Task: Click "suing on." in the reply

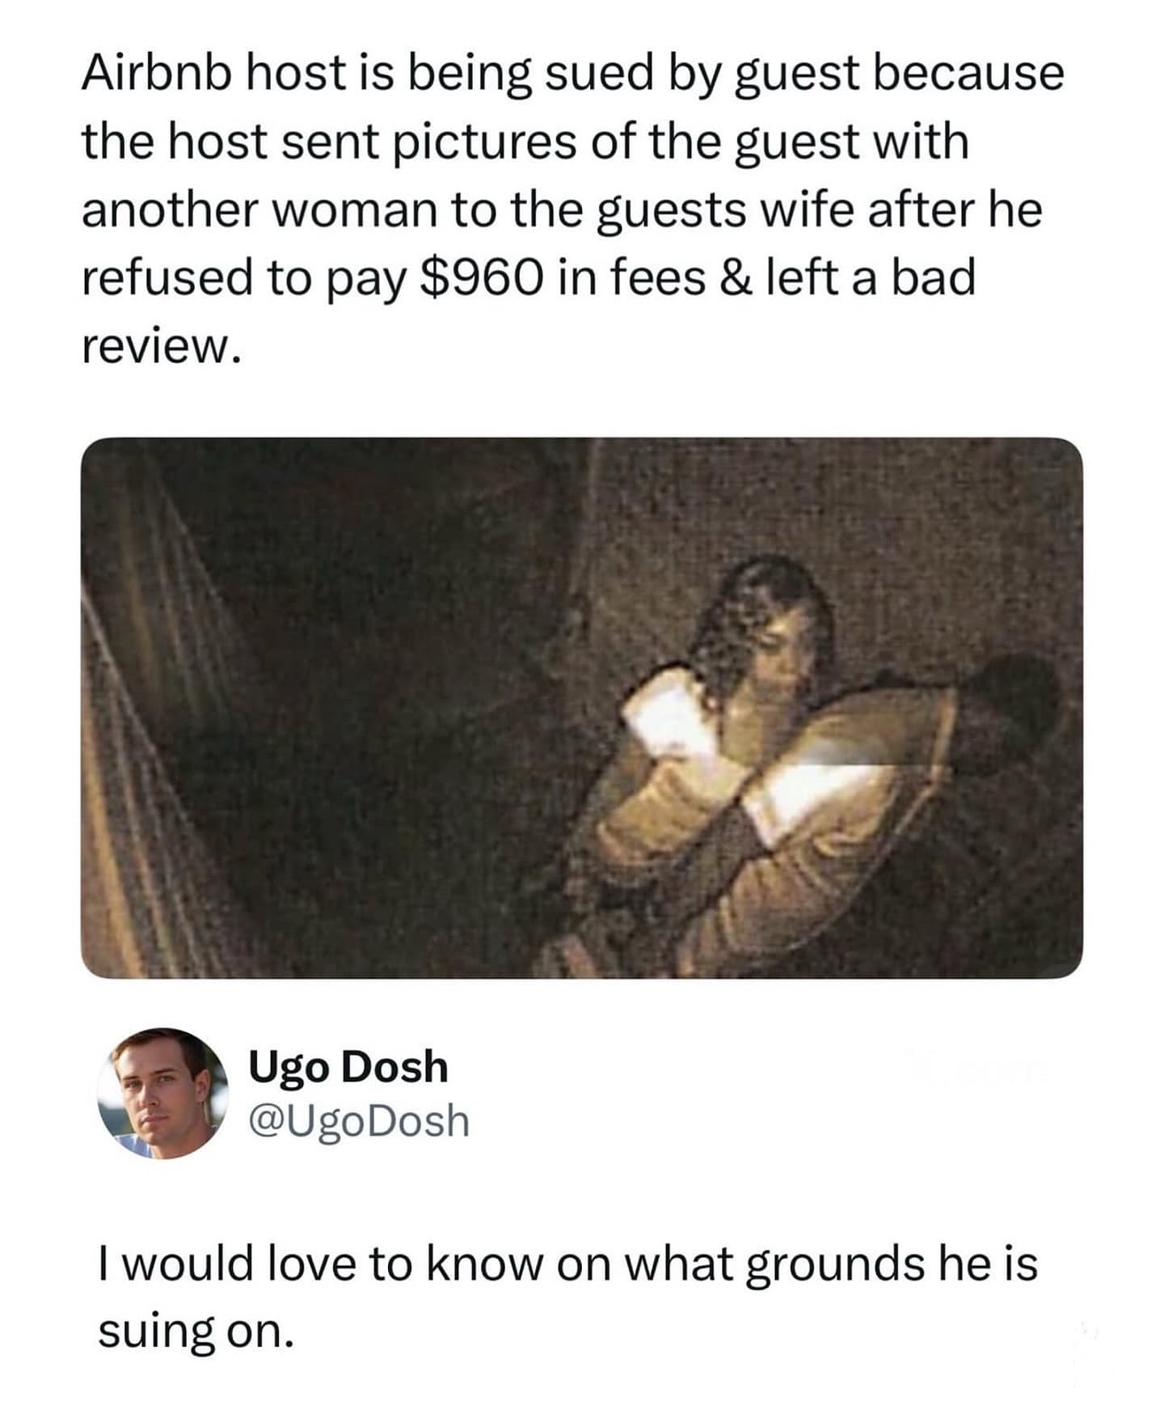Action: click(195, 1332)
